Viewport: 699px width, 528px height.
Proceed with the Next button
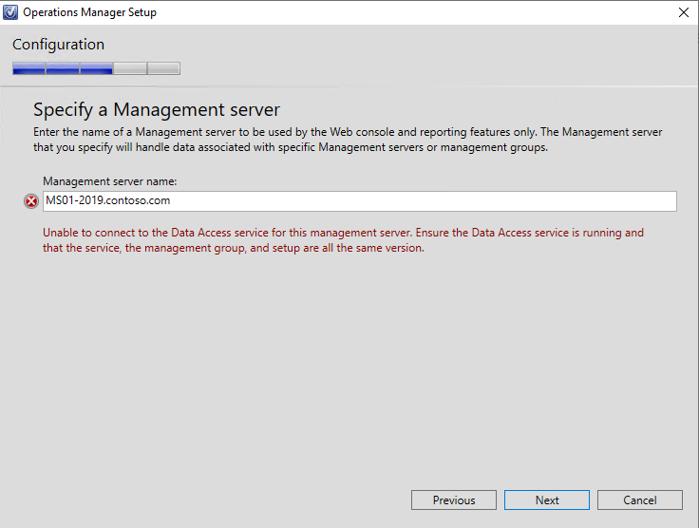547,500
